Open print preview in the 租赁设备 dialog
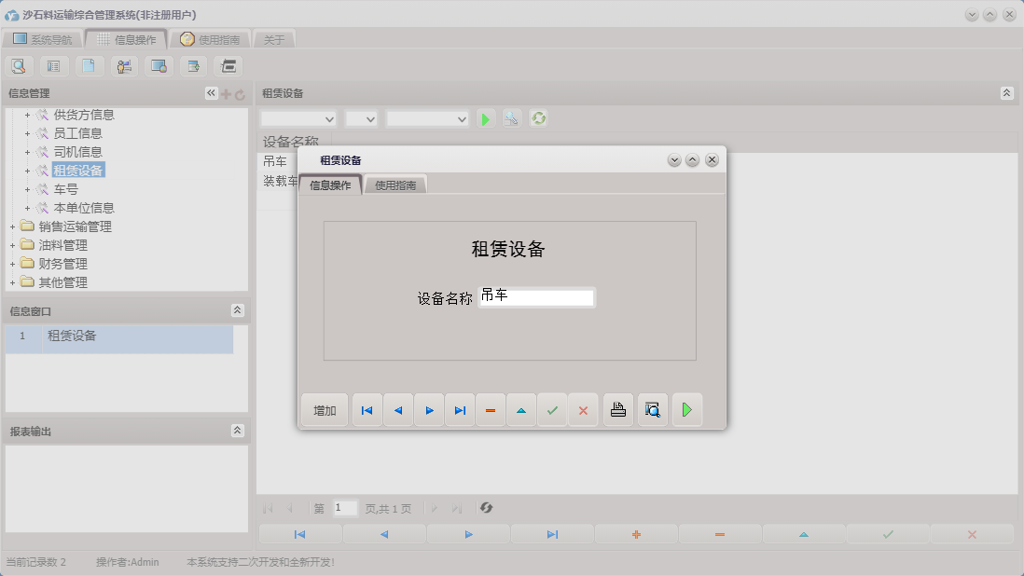The image size is (1024, 576). [652, 409]
